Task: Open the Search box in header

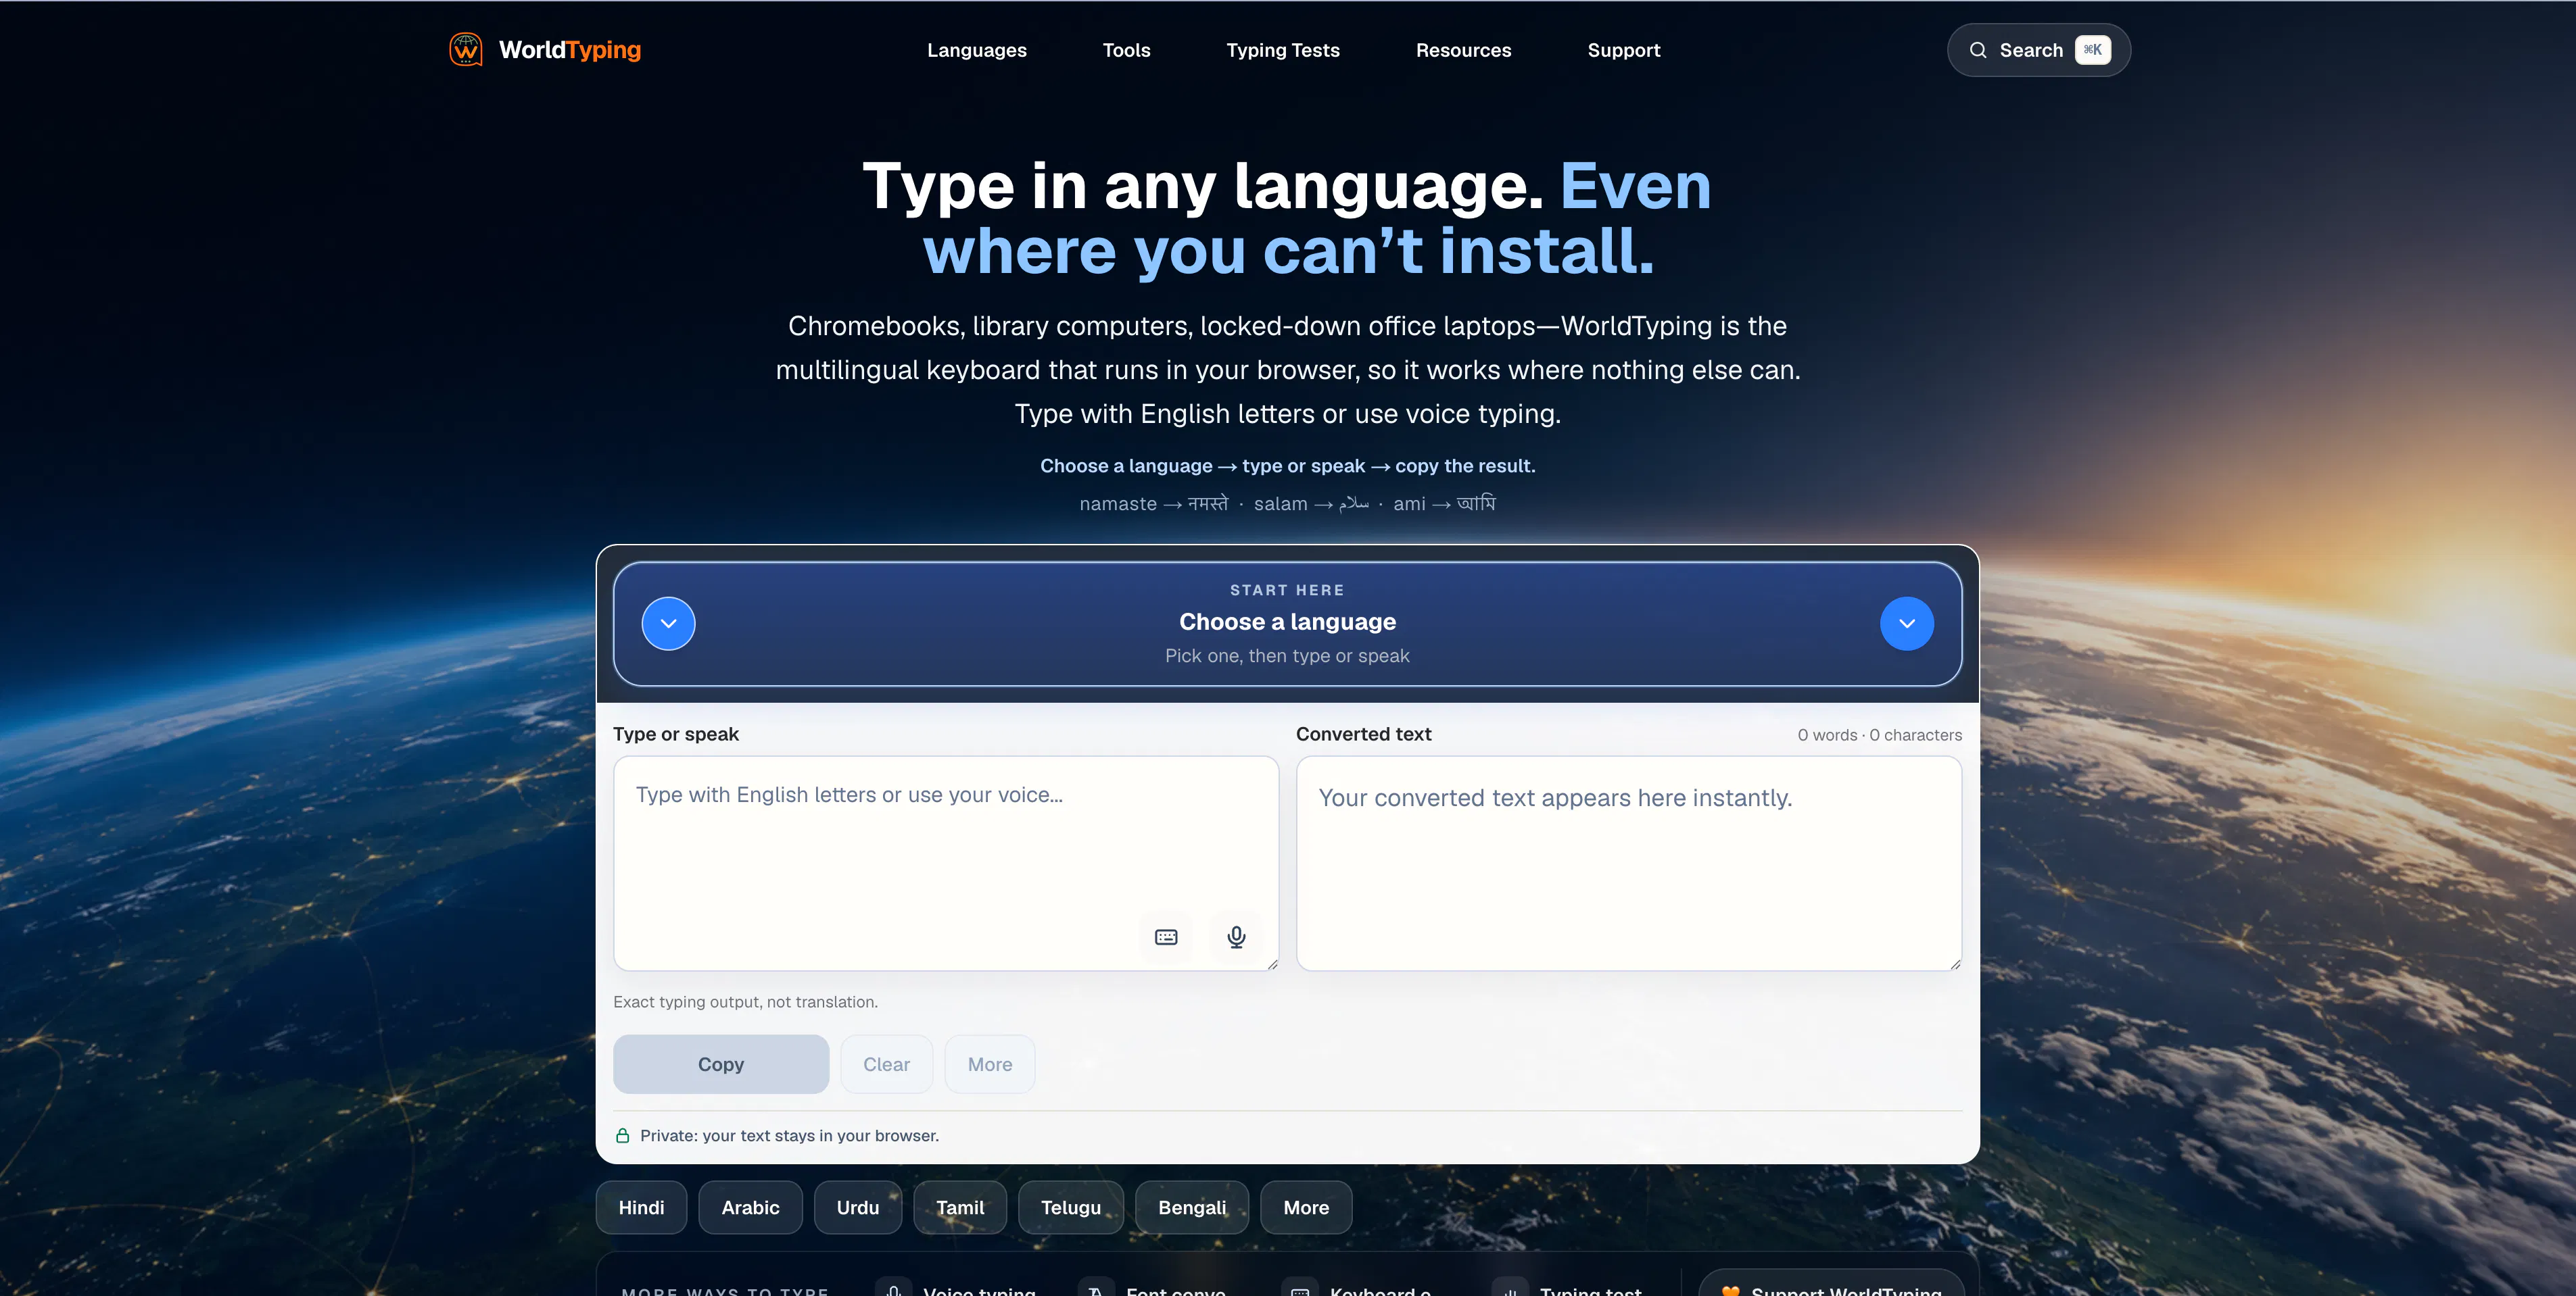Action: coord(2038,50)
